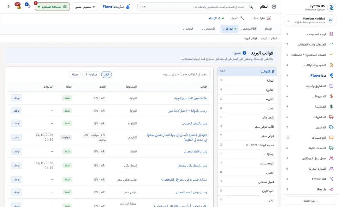Click أوقف for إرسال العقد للعميل
This screenshot has height=207, width=339.
[17, 151]
